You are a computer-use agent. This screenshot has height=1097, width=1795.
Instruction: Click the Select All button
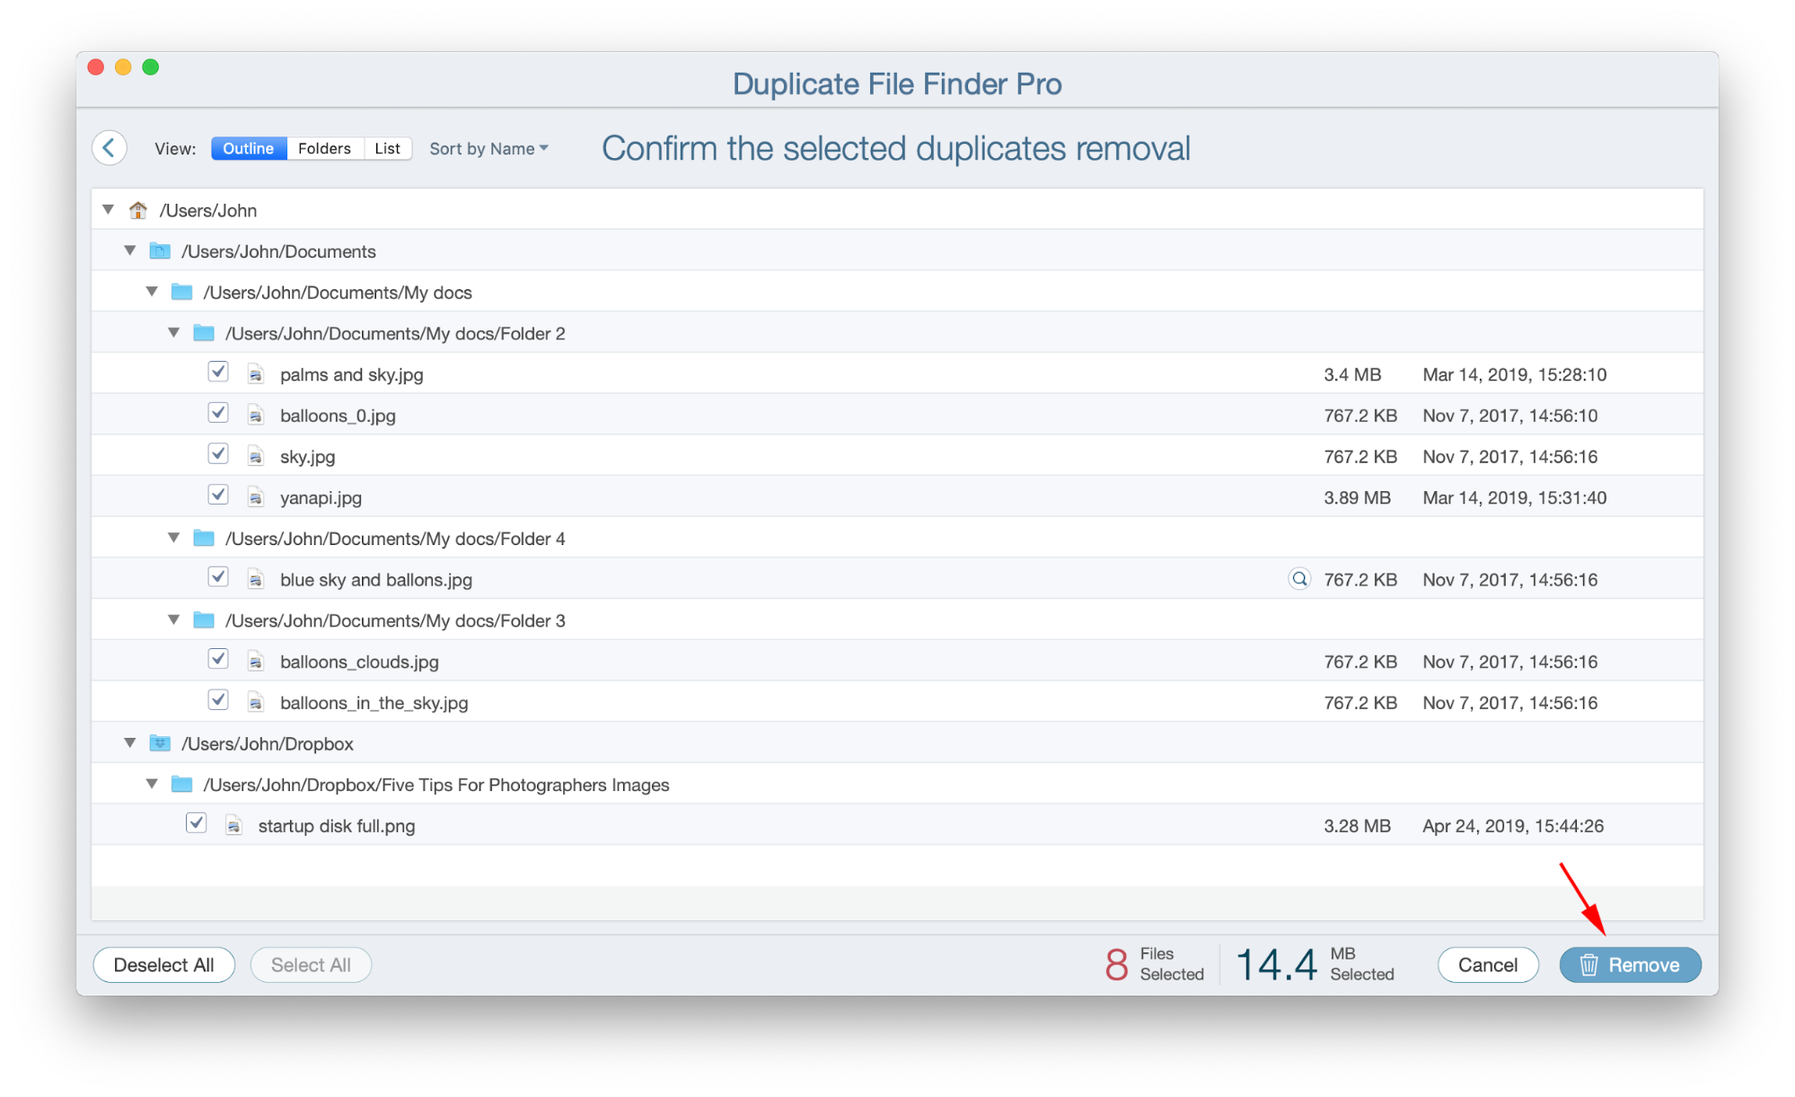[312, 965]
